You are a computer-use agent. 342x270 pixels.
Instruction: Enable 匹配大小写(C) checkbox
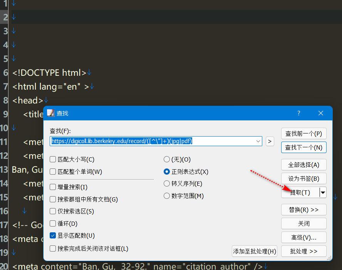[x=53, y=159]
